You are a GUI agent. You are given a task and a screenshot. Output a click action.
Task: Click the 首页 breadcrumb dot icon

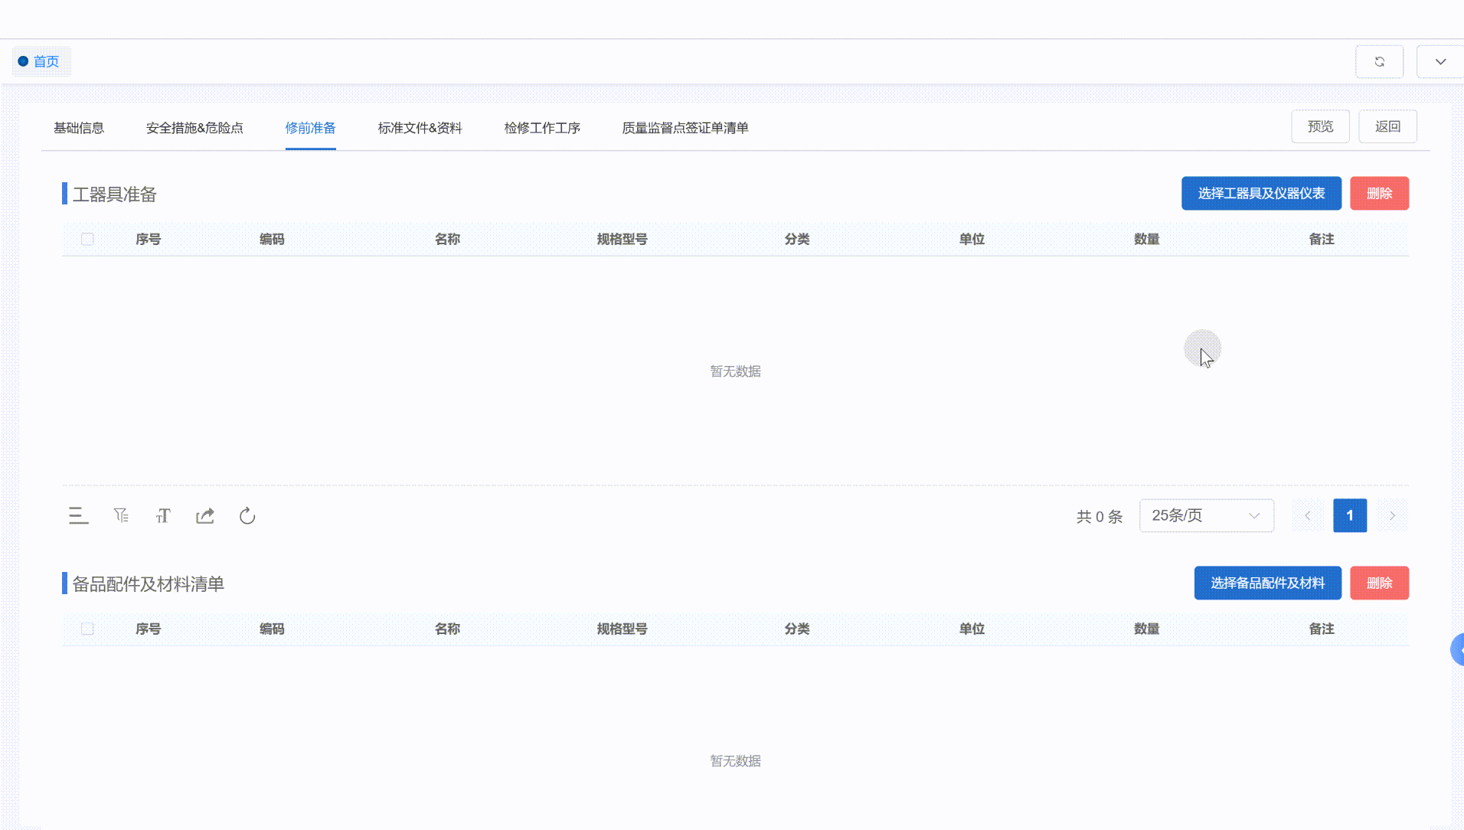click(x=23, y=61)
